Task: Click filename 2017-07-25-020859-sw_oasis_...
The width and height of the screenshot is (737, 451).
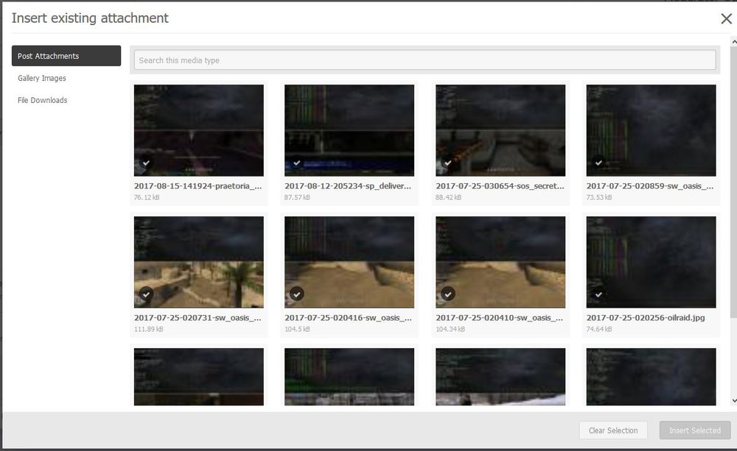Action: click(x=650, y=186)
